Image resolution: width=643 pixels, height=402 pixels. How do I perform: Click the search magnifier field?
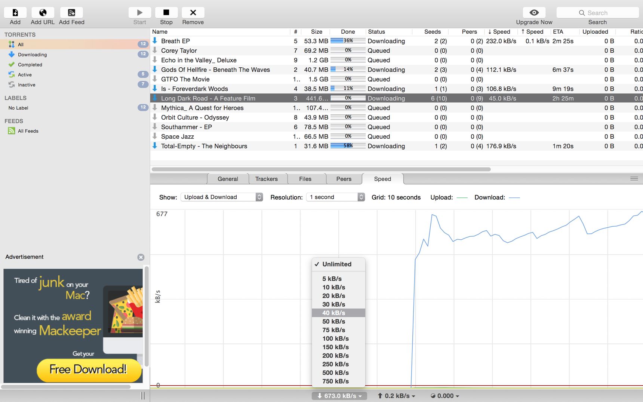click(597, 13)
